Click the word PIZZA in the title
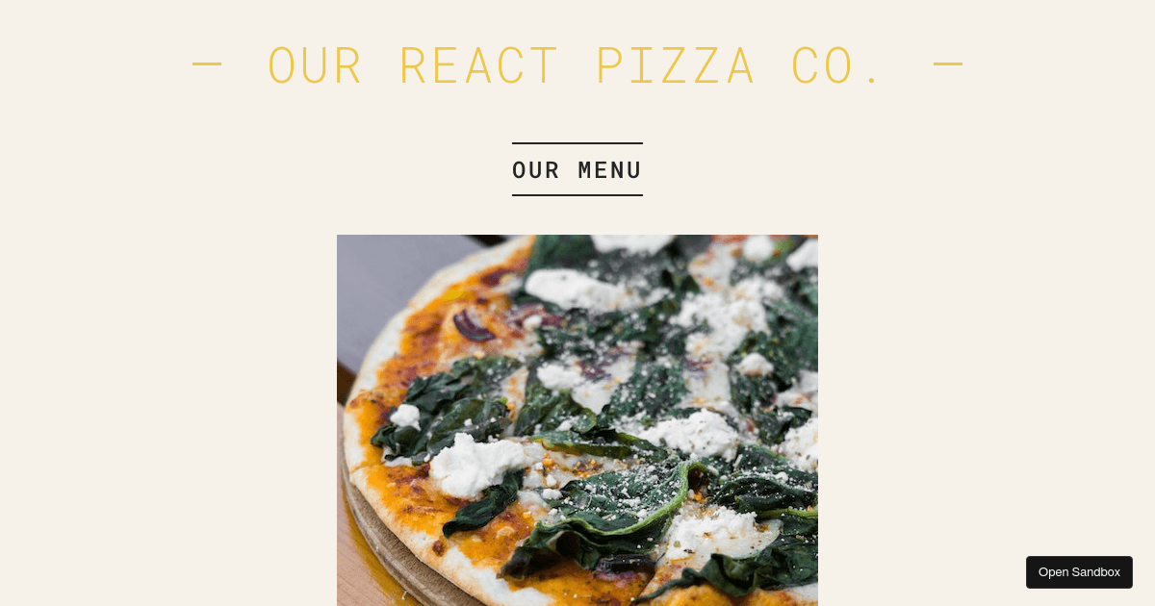 675,65
